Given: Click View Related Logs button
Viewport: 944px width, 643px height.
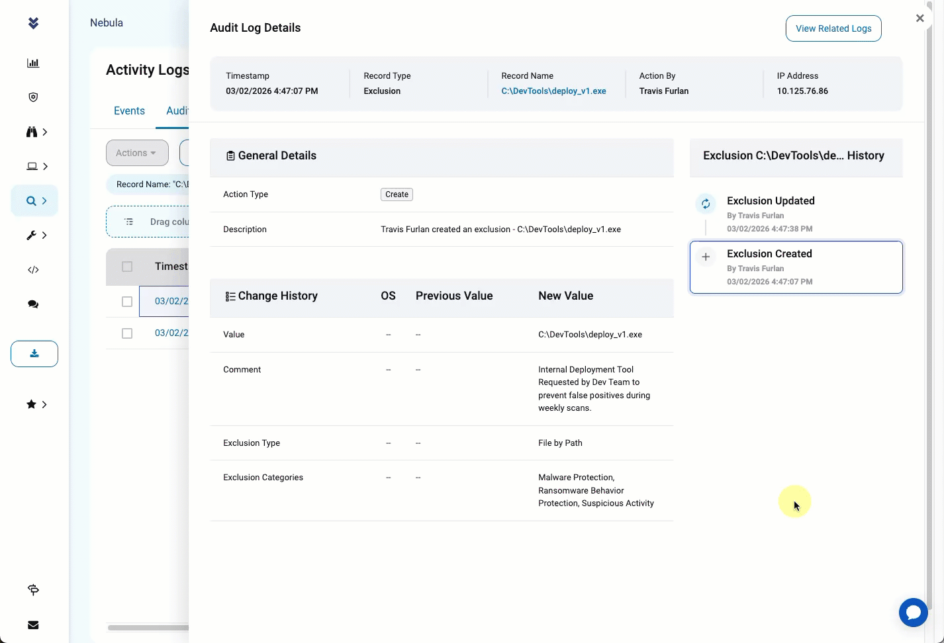Looking at the screenshot, I should [x=833, y=28].
